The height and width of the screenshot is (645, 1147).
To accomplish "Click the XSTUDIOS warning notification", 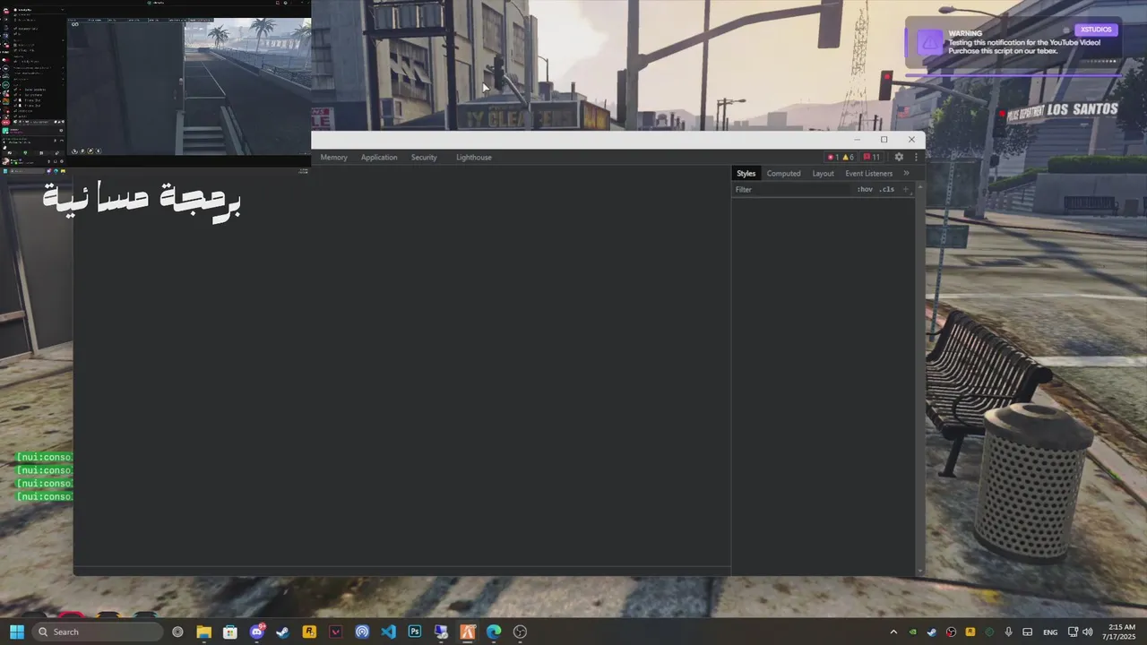I will (1013, 42).
